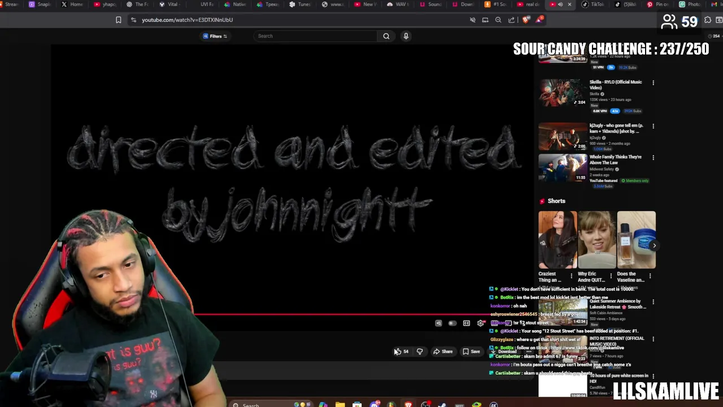Image resolution: width=723 pixels, height=407 pixels.
Task: Open the Craziest Thing short thumbnail
Action: [x=558, y=240]
